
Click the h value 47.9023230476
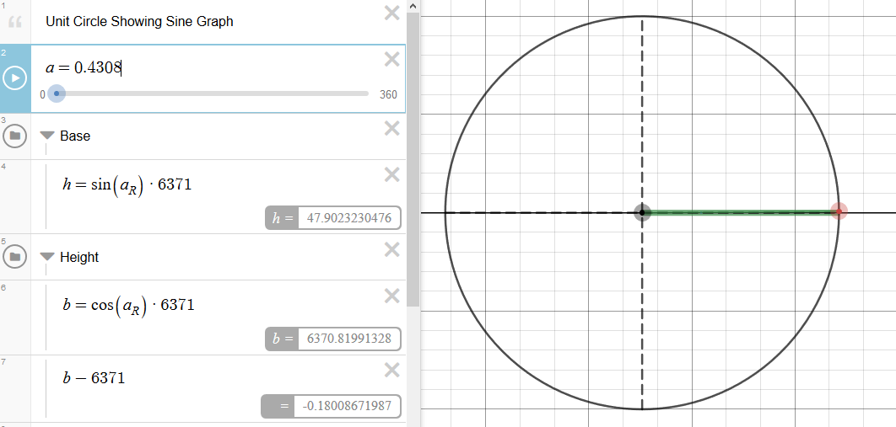[x=349, y=218]
